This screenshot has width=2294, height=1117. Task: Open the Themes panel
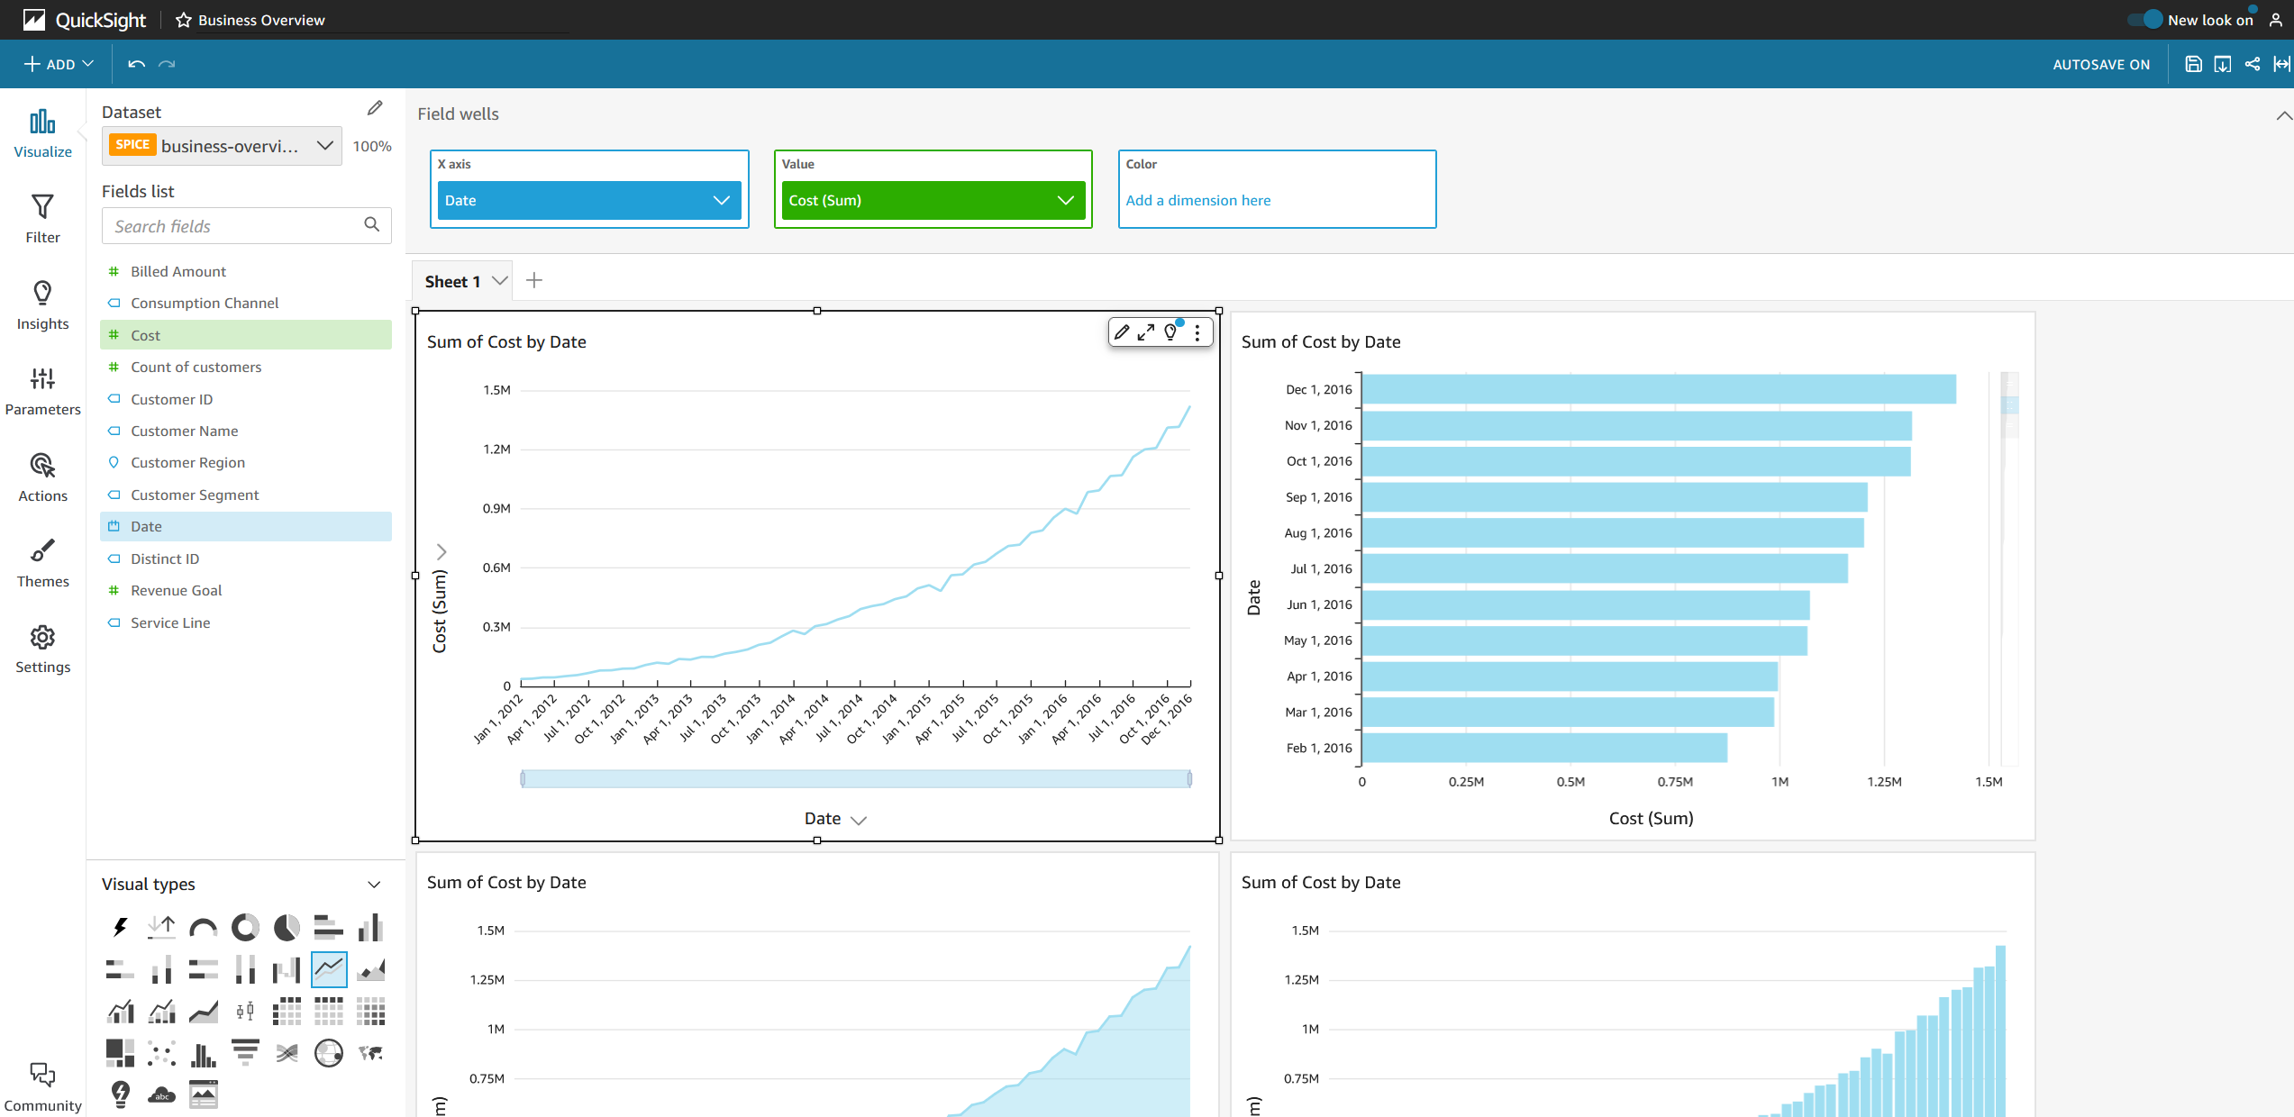pyautogui.click(x=42, y=562)
